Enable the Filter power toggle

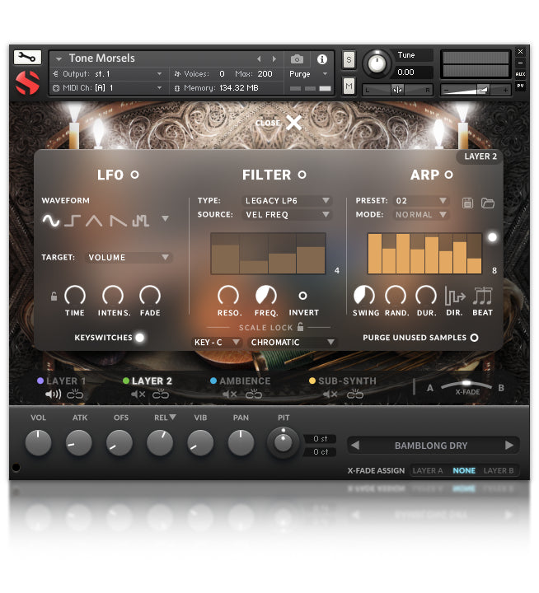[302, 175]
